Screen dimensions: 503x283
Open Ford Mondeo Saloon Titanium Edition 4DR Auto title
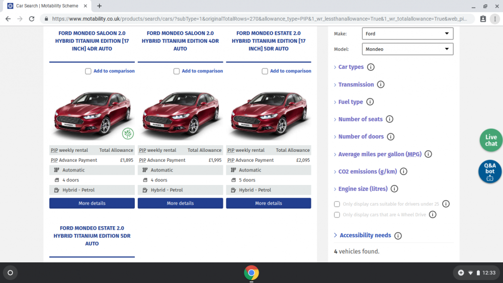pyautogui.click(x=180, y=41)
